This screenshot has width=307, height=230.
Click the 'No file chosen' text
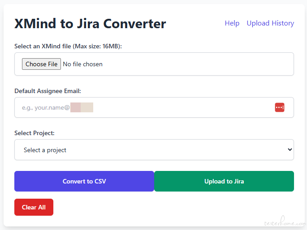(x=82, y=64)
